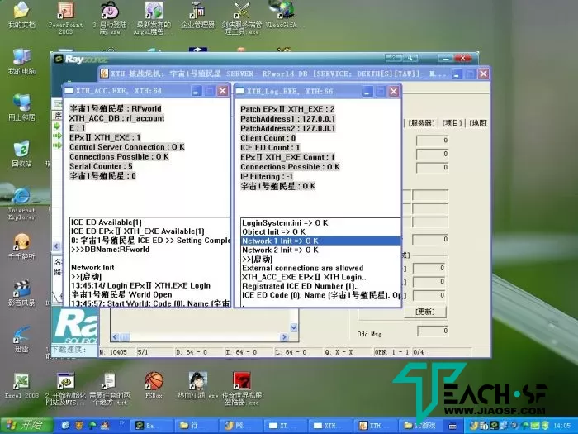The height and width of the screenshot is (434, 578).
Task: Open the 我的文档 desktop icon
Action: [21, 15]
